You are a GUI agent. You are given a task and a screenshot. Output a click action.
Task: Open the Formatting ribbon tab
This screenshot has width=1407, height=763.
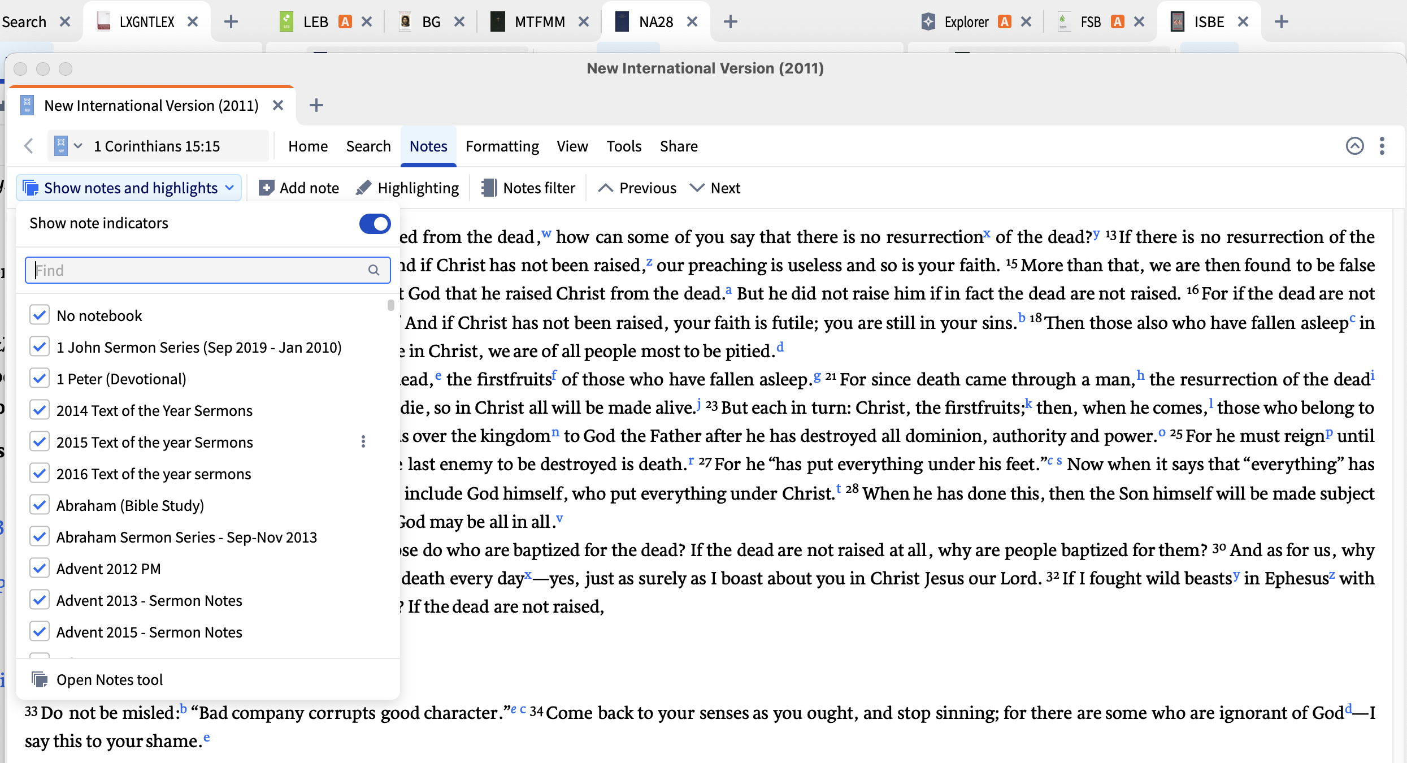coord(502,146)
